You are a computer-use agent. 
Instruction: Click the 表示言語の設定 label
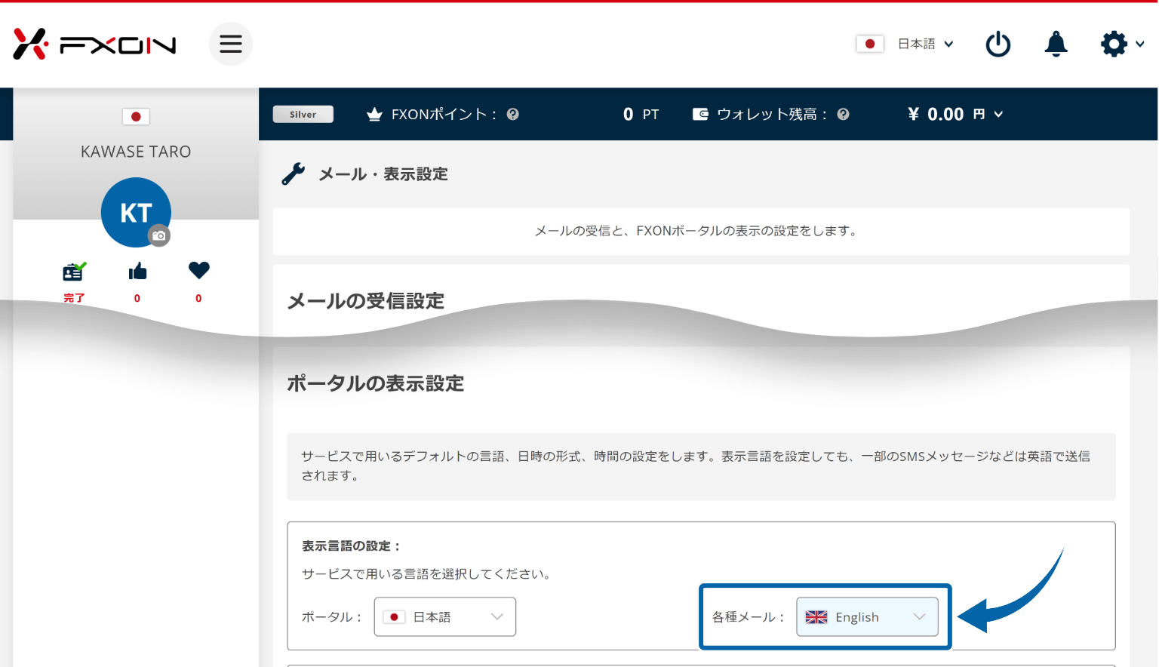coord(351,546)
